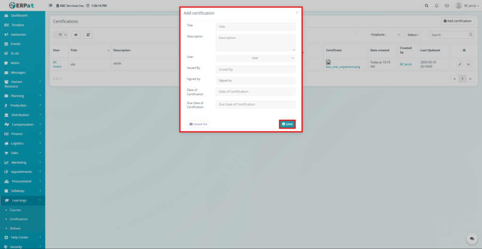Image resolution: width=482 pixels, height=249 pixels.
Task: Expand the Human Resource sidebar menu
Action: click(x=23, y=84)
